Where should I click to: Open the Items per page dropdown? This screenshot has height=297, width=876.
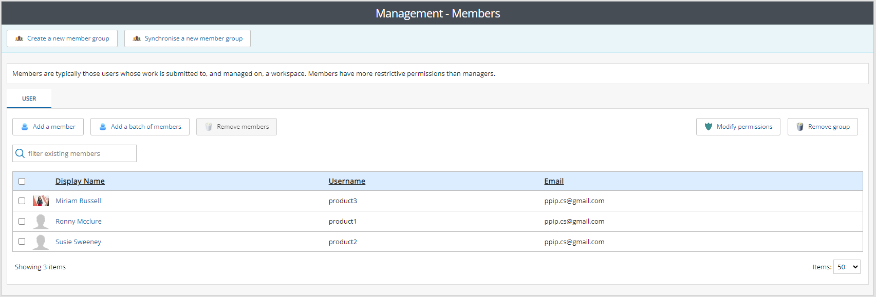pos(846,267)
